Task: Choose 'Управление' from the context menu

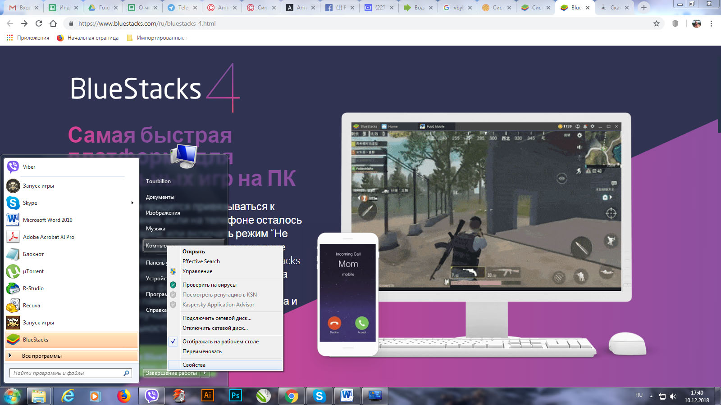Action: (225, 271)
